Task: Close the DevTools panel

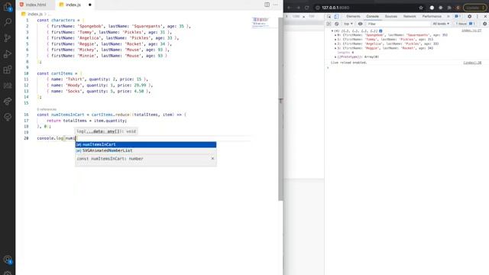Action: [485, 16]
